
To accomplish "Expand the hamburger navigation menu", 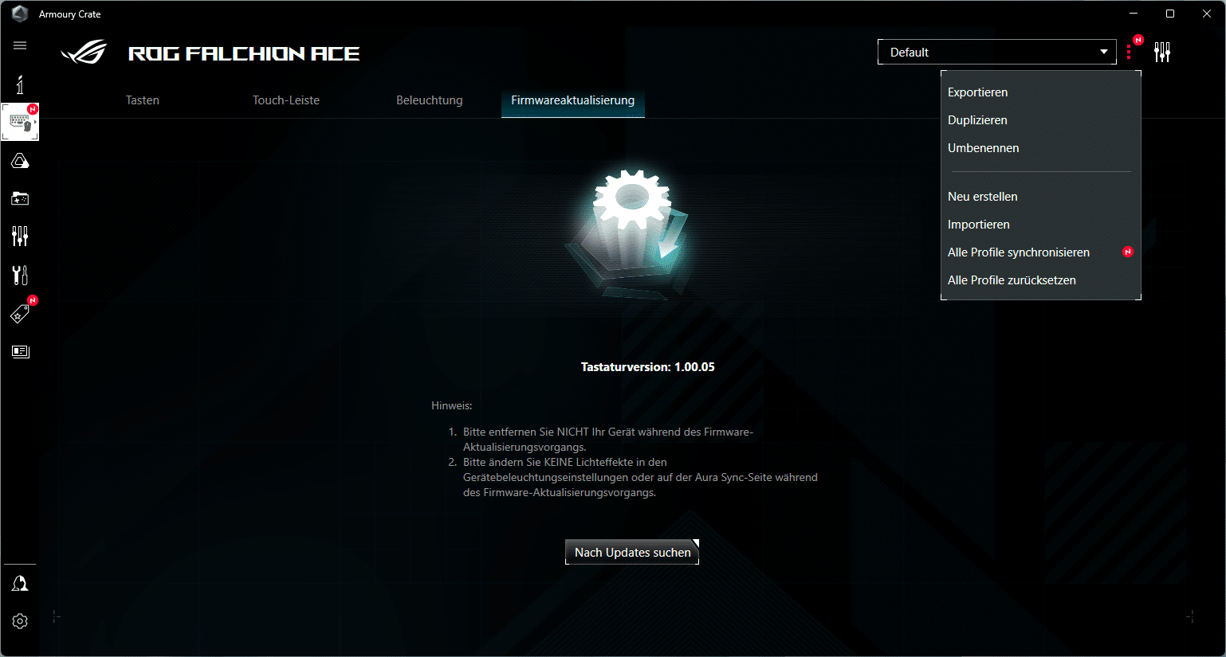I will click(20, 45).
